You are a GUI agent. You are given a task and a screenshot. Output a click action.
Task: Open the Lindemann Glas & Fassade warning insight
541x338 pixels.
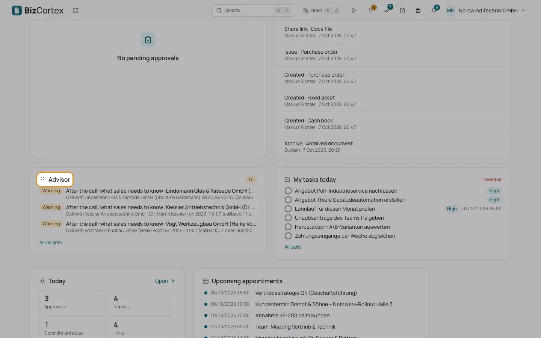click(x=148, y=194)
